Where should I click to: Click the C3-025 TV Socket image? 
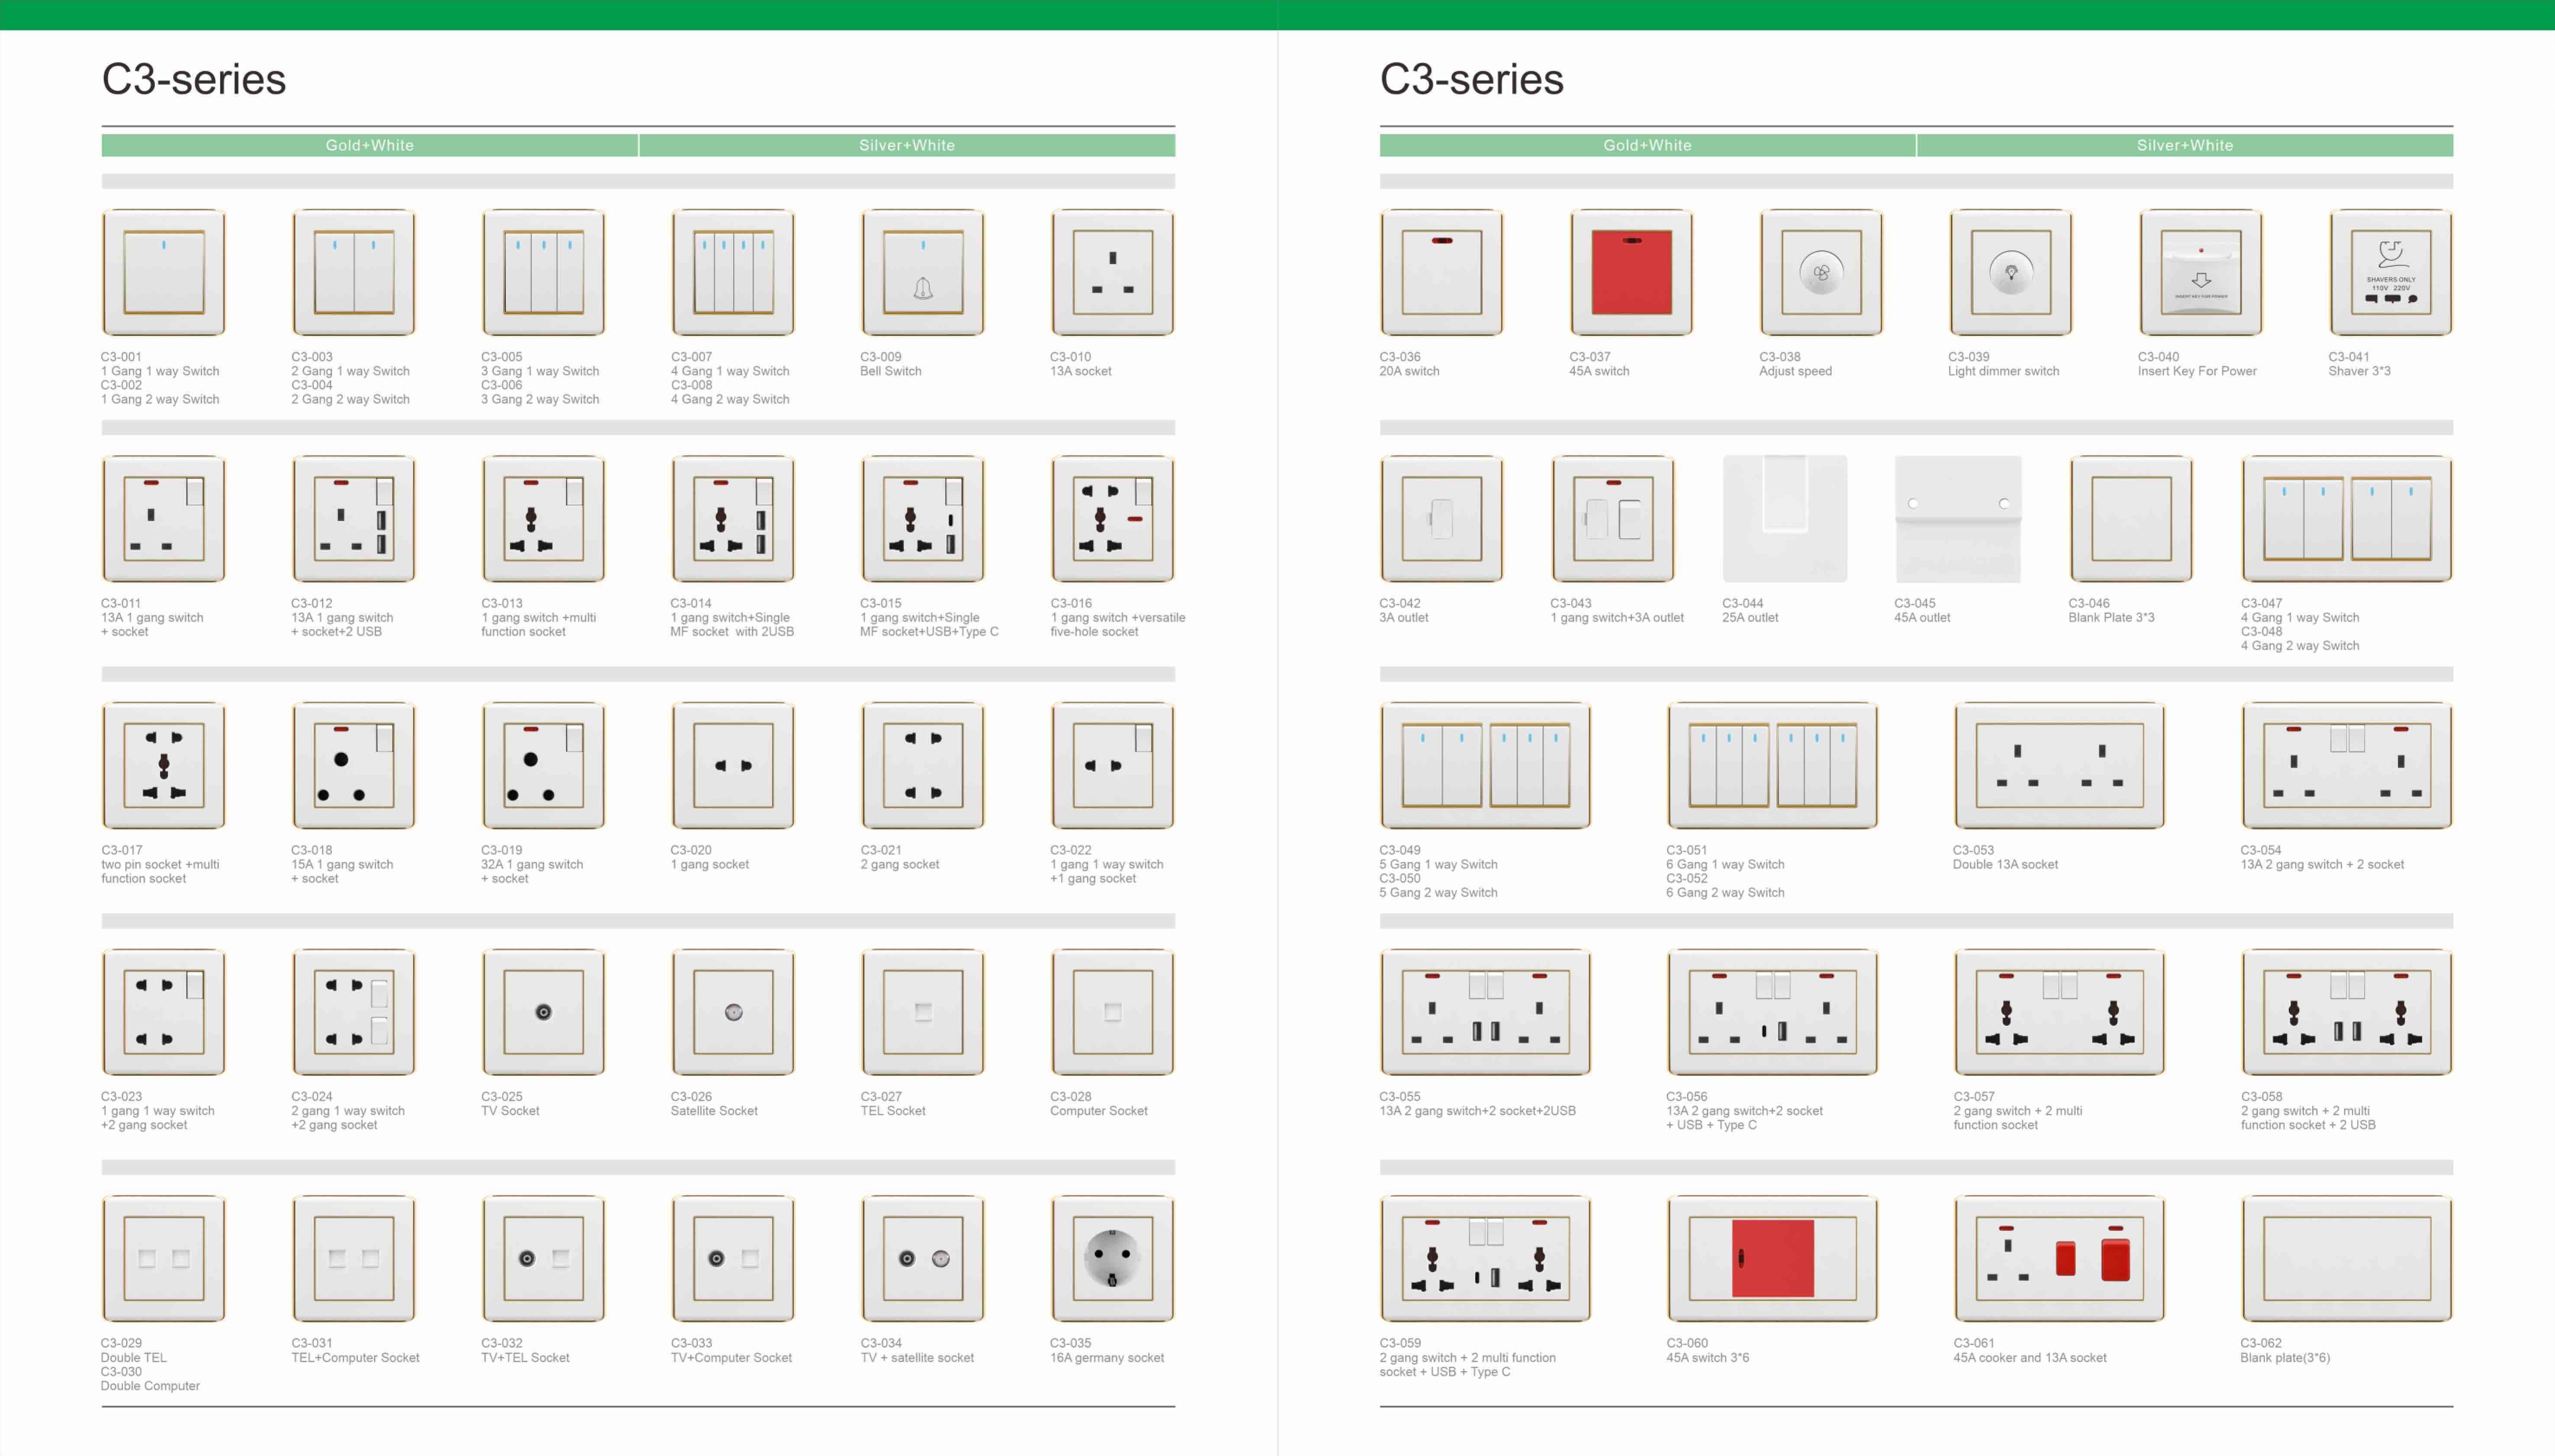coord(543,1012)
